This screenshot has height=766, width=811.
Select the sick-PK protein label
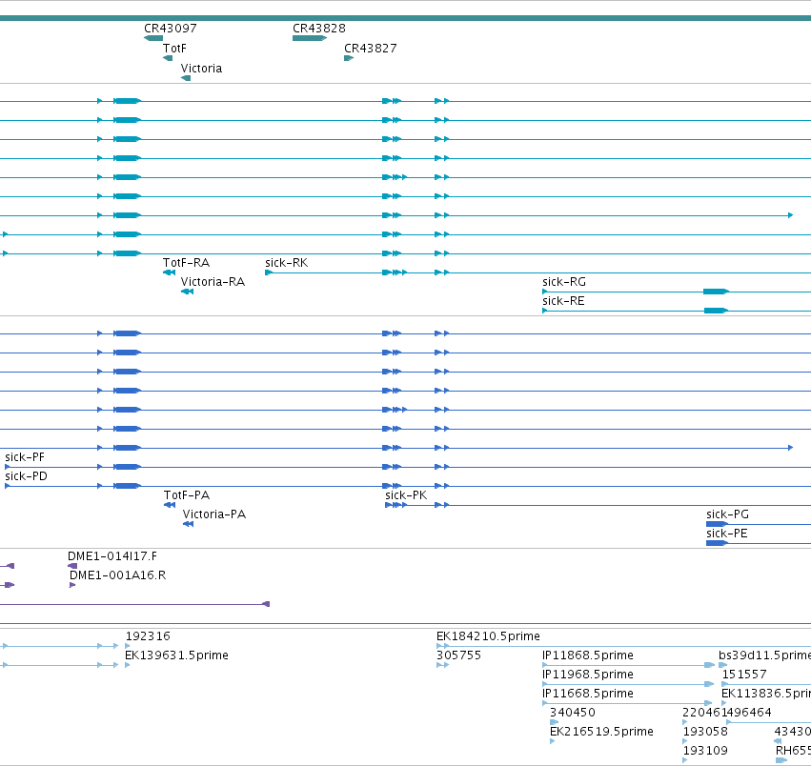406,495
